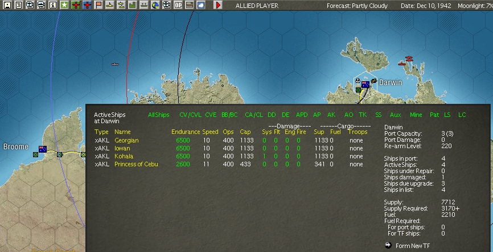Open the first aircraft database icon
The height and width of the screenshot is (252, 493).
pos(30,5)
